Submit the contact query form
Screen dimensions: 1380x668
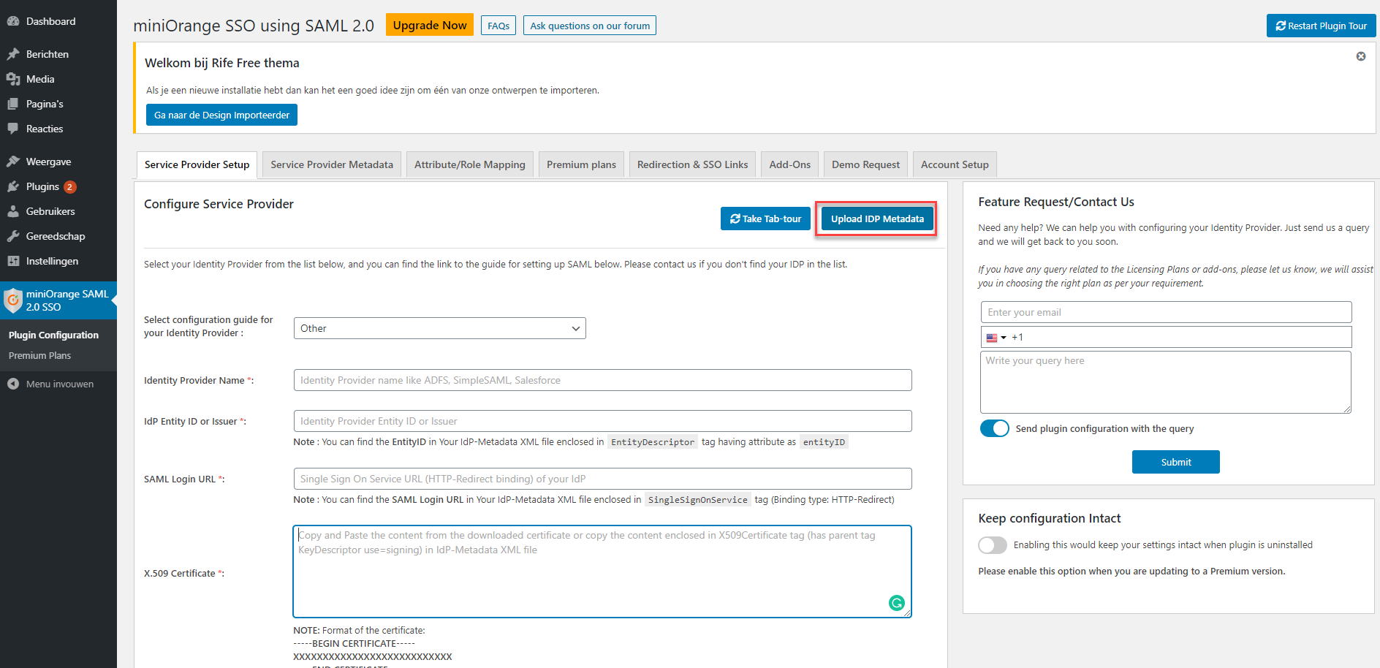pyautogui.click(x=1176, y=462)
